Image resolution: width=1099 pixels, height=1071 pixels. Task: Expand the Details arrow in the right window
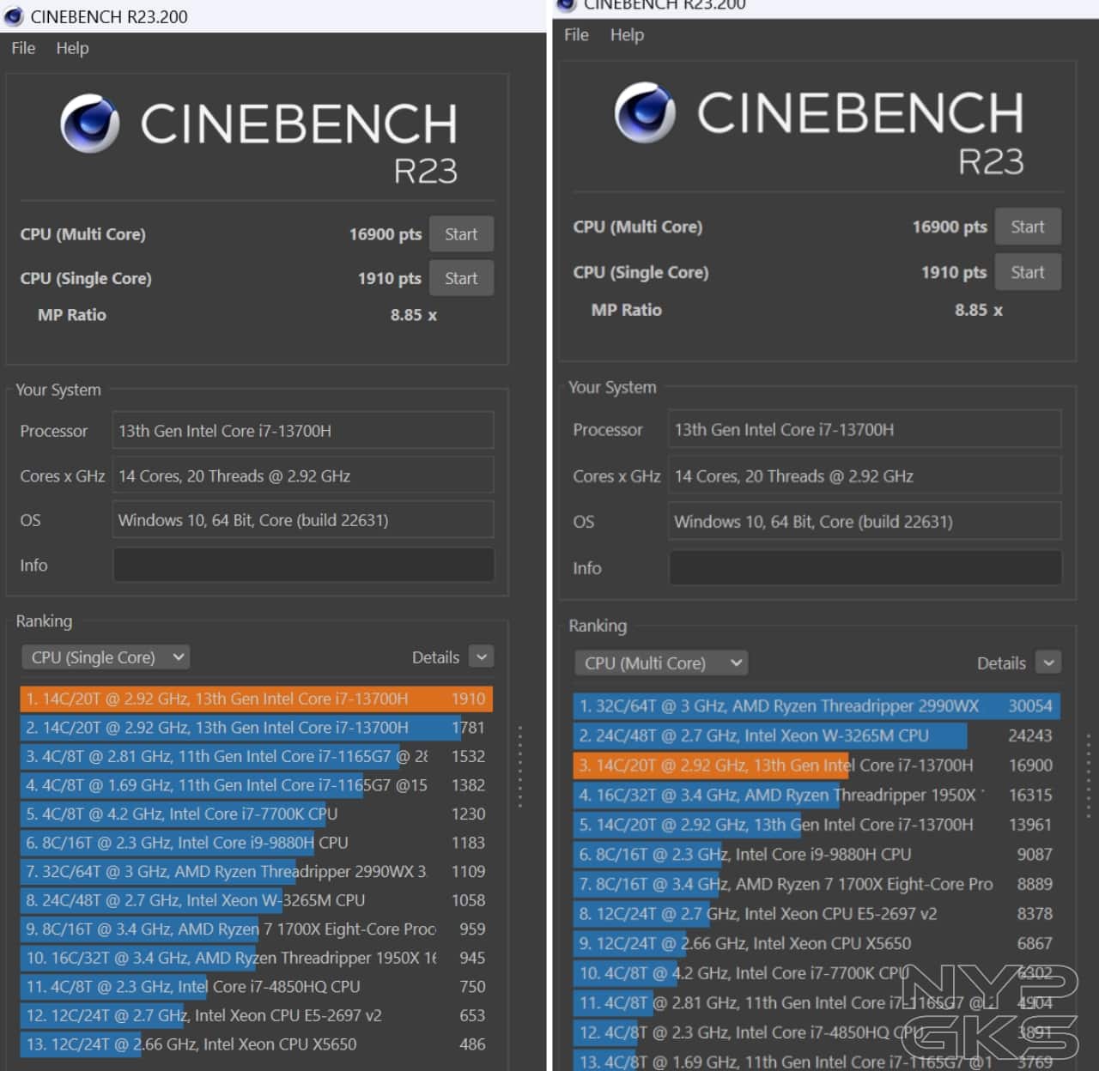1048,663
